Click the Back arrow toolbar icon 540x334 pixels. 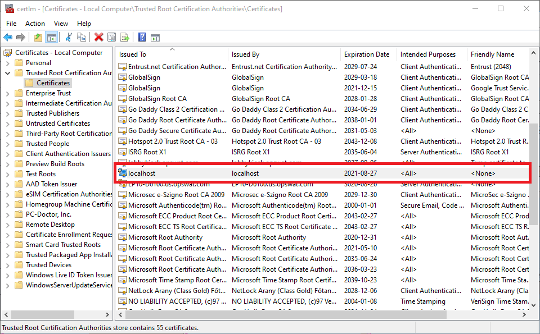coord(8,37)
